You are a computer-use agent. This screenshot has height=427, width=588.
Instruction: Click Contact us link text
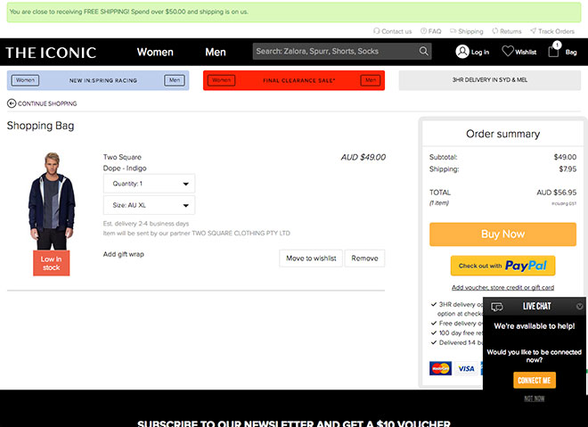point(396,31)
